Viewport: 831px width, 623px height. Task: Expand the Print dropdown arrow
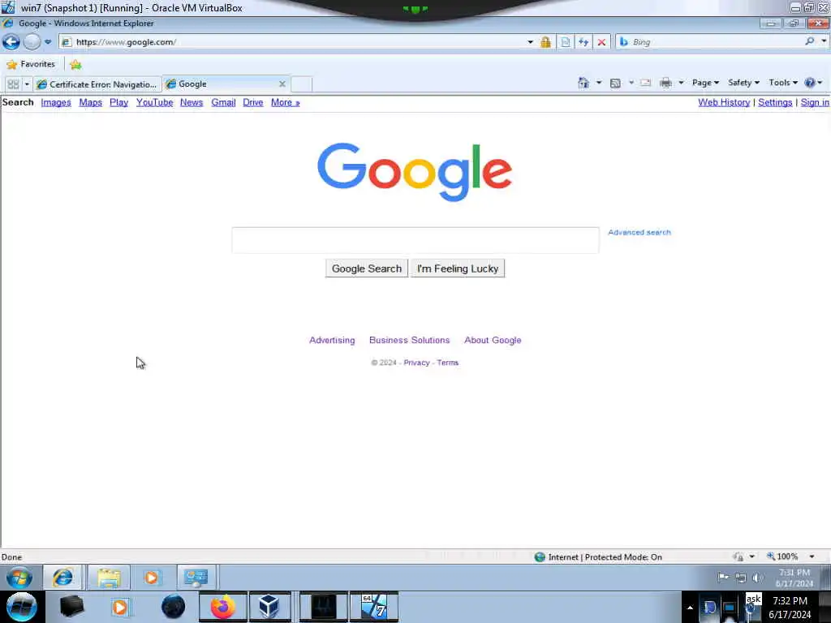(x=681, y=83)
